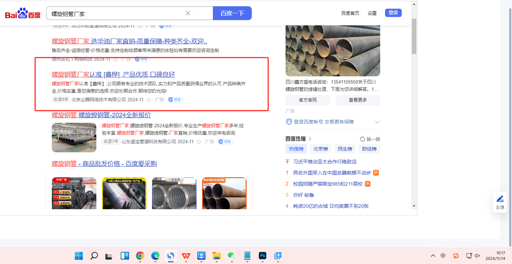Click the scrollbar down arrow
This screenshot has width=512, height=264.
414,206
